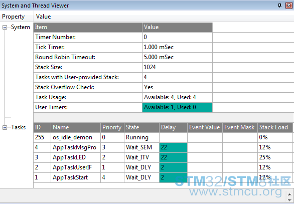The image size is (294, 204).
Task: Select the Tasks tree item label
Action: [x=18, y=127]
